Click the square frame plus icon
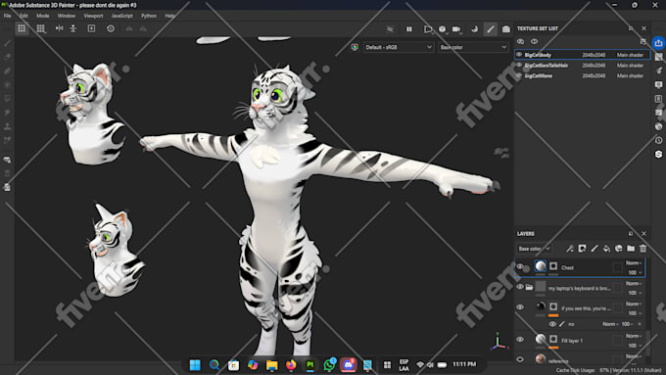 coord(91,28)
